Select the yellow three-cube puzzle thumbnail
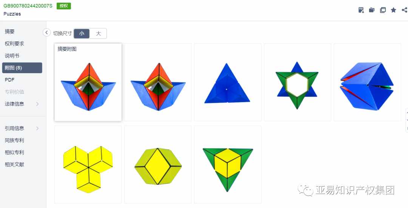408x208 pixels. [x=88, y=164]
